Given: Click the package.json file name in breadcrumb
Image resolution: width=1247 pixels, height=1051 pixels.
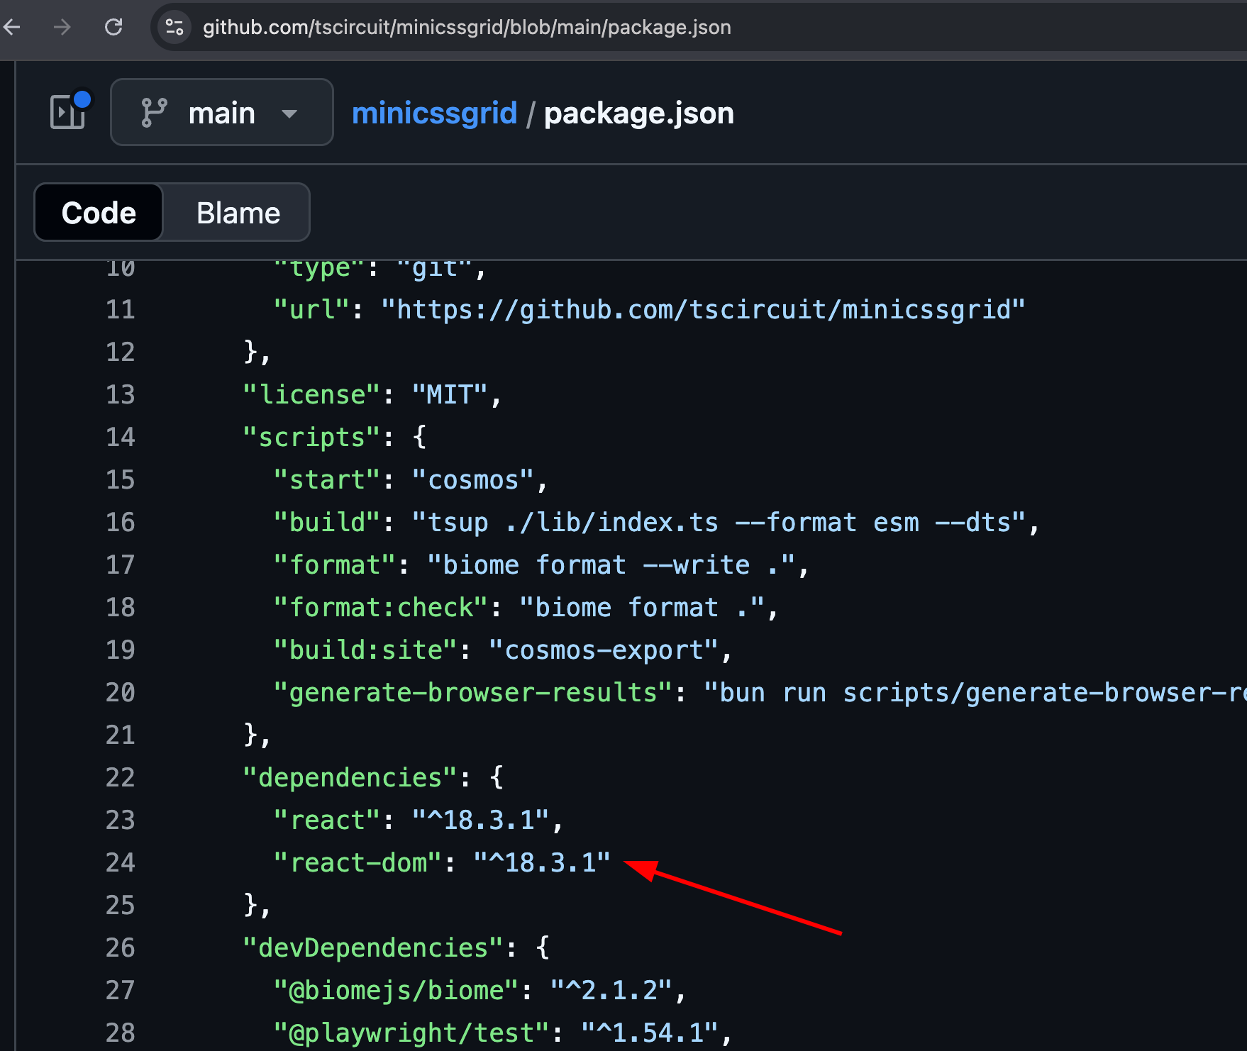Looking at the screenshot, I should pyautogui.click(x=638, y=113).
